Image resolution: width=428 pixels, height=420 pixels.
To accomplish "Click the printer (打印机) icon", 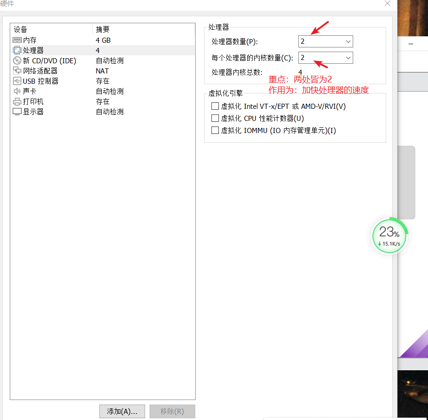I will (17, 102).
